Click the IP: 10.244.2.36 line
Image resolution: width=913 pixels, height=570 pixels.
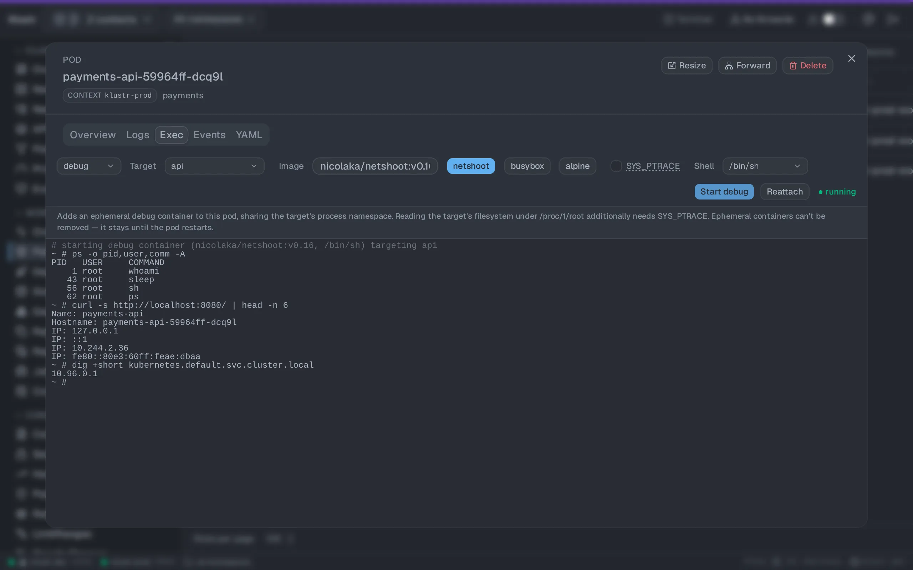pos(90,348)
